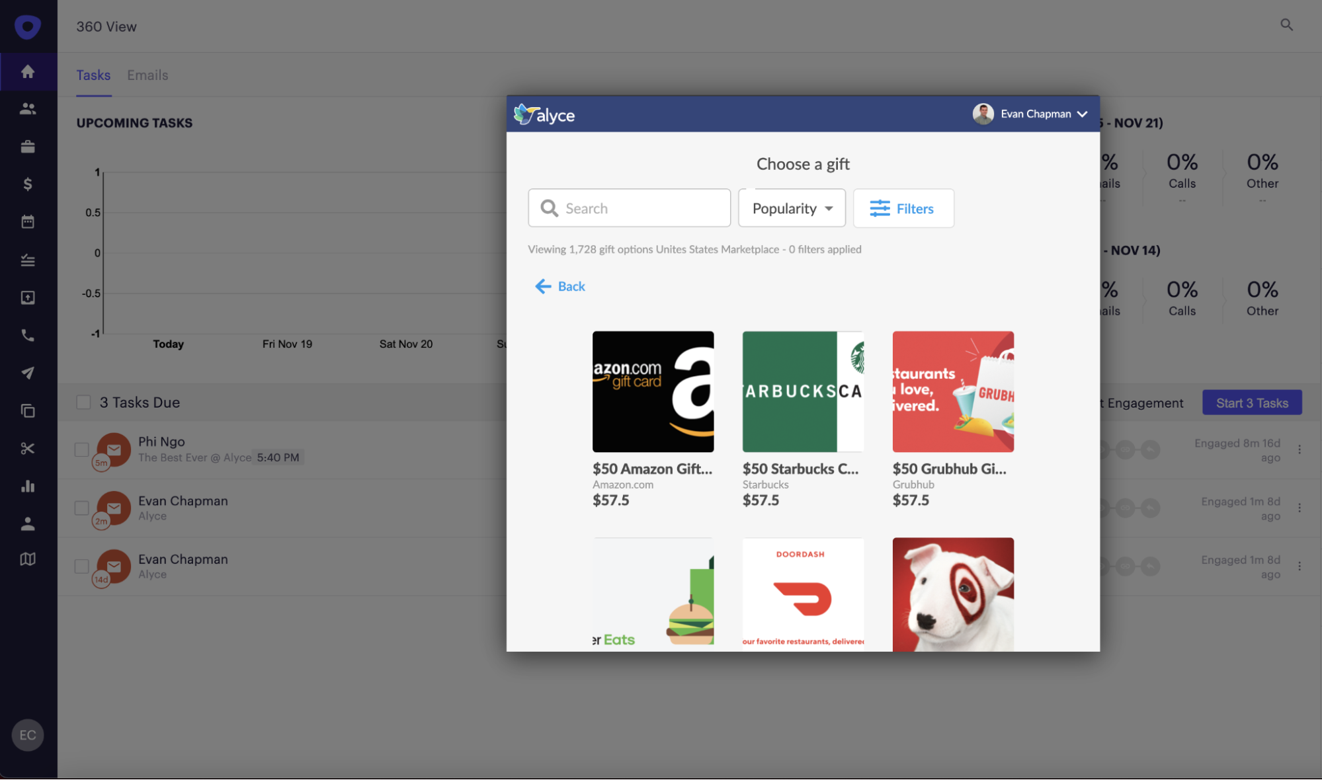The width and height of the screenshot is (1322, 780).
Task: Click the search magnifier in top bar
Action: pos(1286,25)
